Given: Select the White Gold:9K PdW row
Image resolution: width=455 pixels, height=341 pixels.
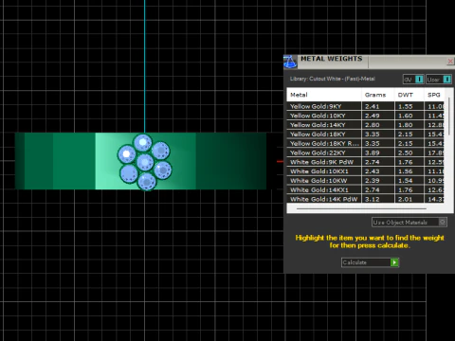Looking at the screenshot, I should pos(367,162).
